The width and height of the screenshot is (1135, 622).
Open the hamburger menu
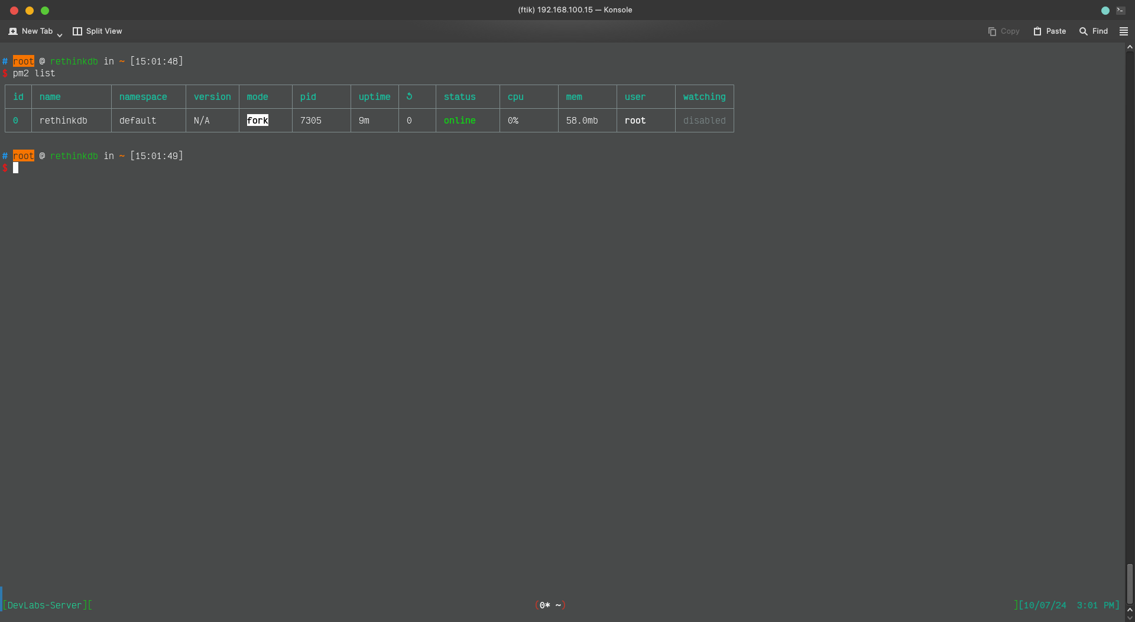click(1124, 31)
